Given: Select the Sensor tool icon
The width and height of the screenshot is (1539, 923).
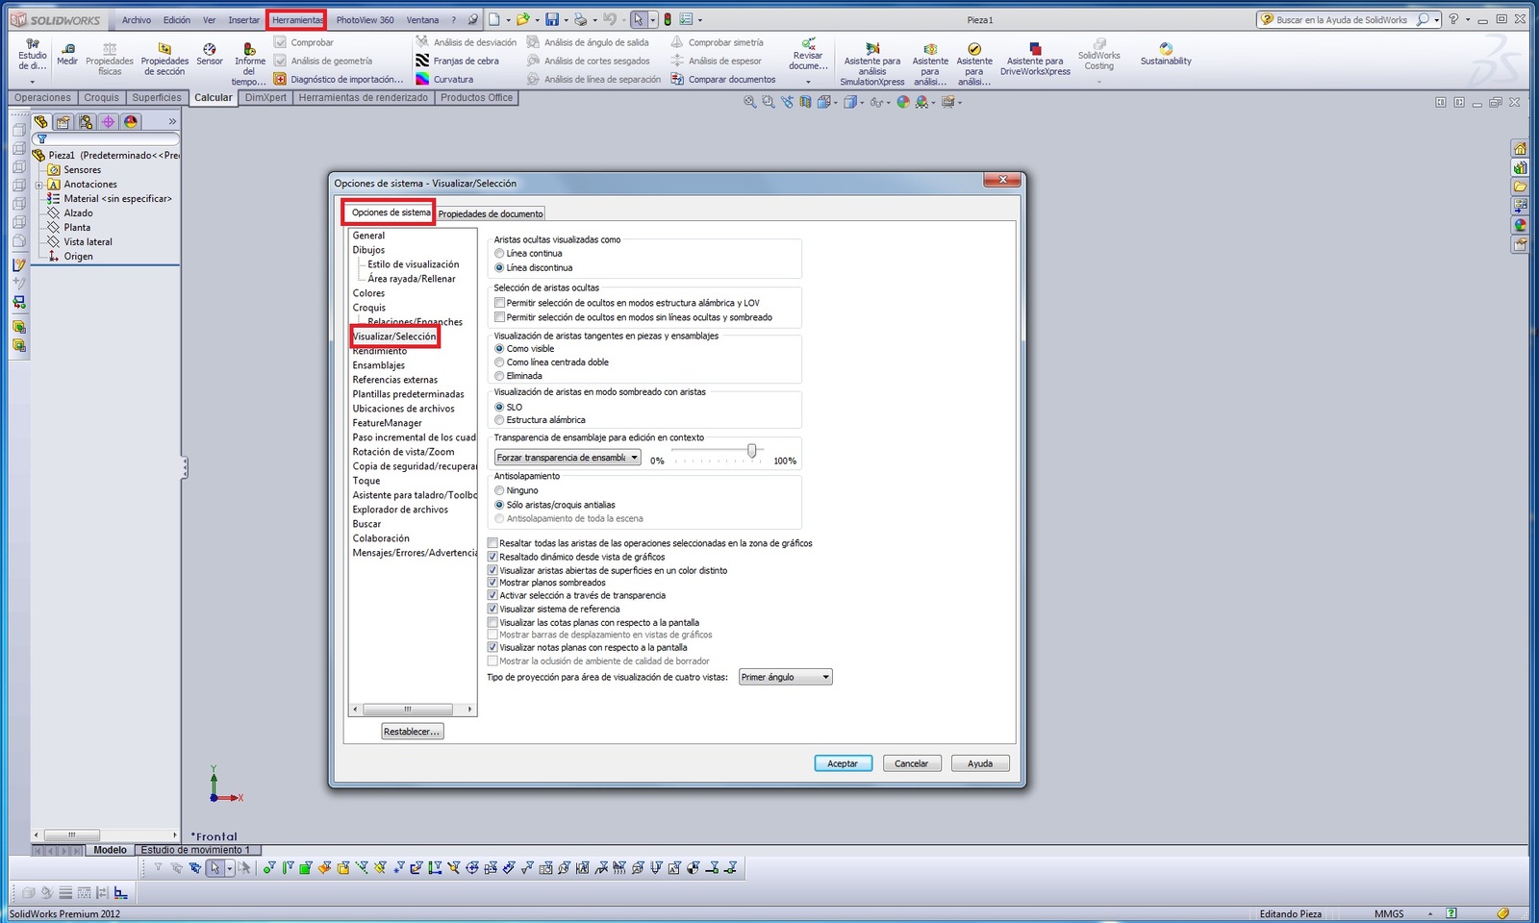Looking at the screenshot, I should [x=210, y=50].
